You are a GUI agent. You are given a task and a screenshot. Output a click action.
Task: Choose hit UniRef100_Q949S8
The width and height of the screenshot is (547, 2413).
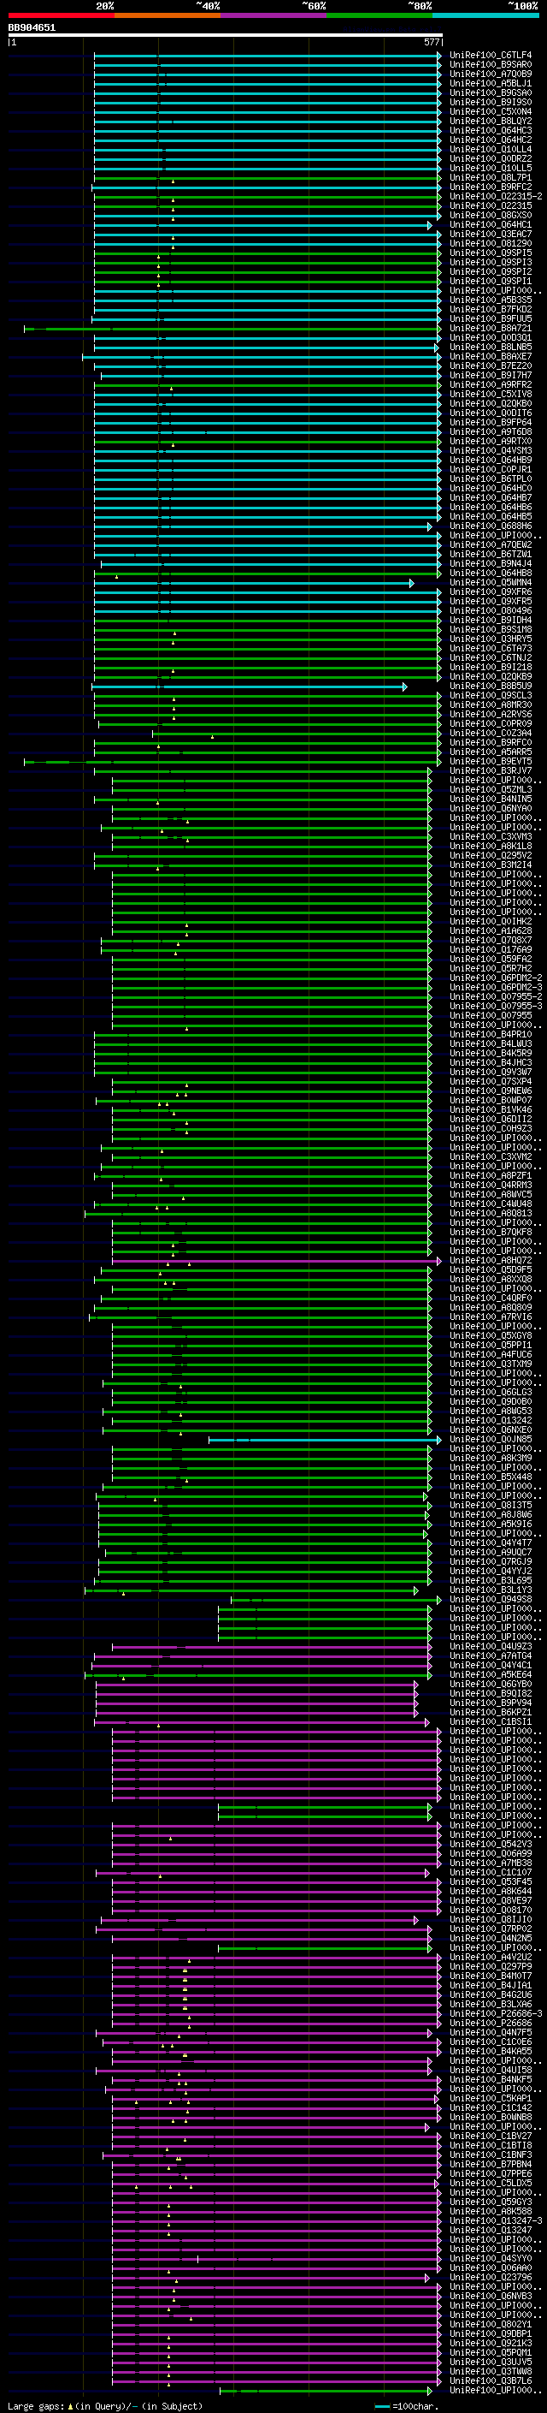[x=490, y=1600]
